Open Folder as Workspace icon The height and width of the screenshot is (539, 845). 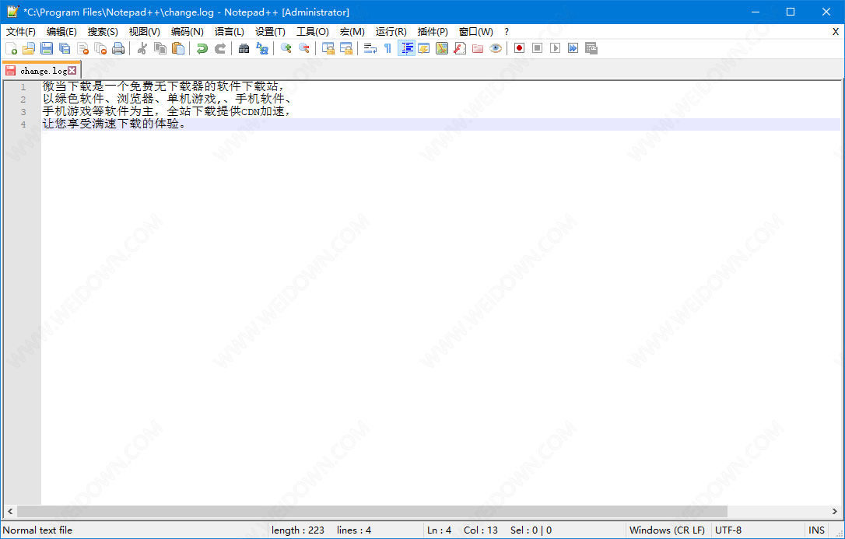coord(478,48)
